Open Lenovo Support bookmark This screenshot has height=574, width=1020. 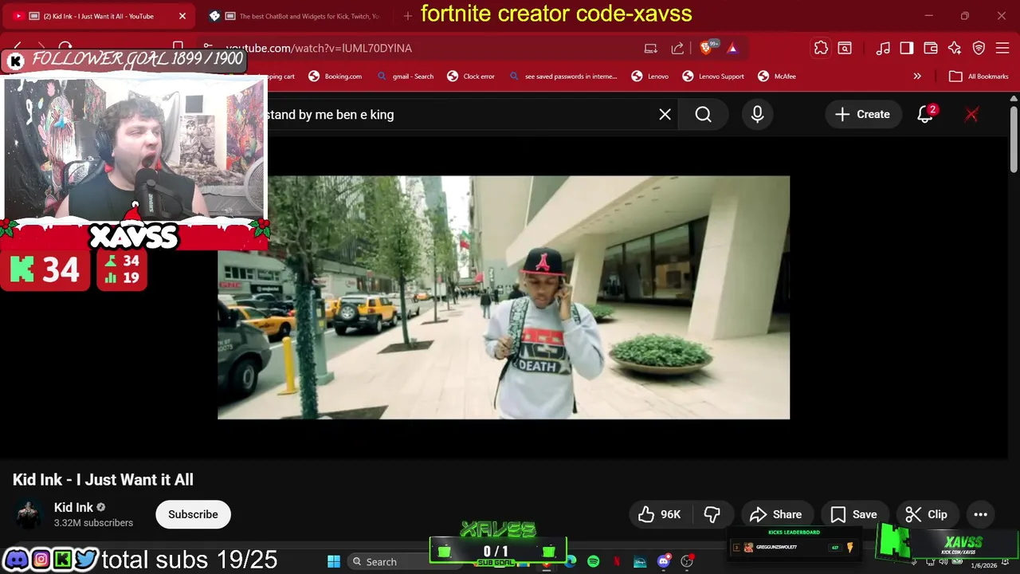(x=712, y=77)
